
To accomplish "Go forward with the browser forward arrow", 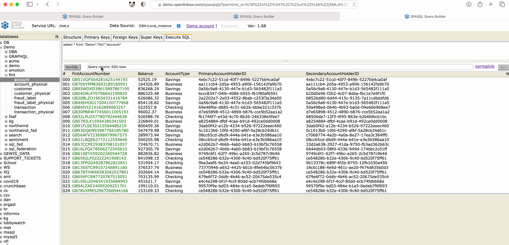I will pyautogui.click(x=58, y=4).
